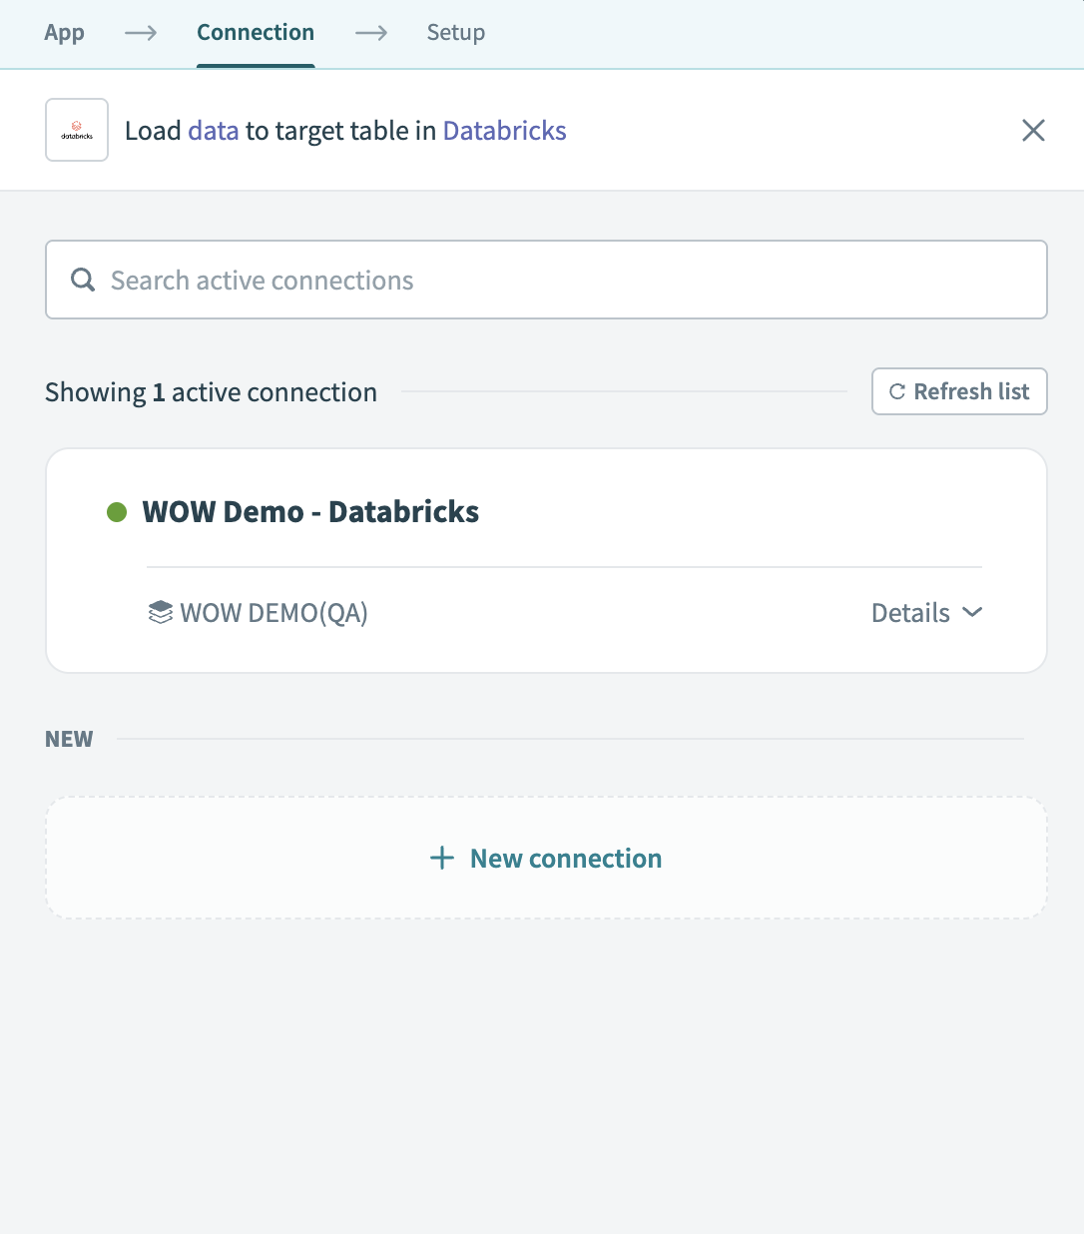Expand Details for WOW DEMO(QA)
The width and height of the screenshot is (1084, 1234).
coord(910,612)
